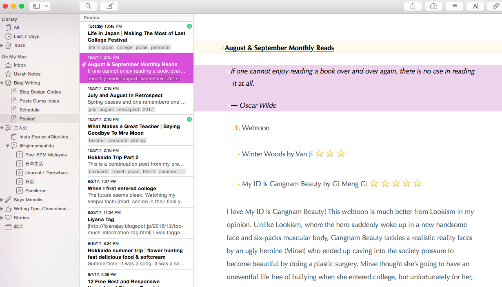Collapse the 主人公 group triangle
The image size is (502, 287).
2,128
